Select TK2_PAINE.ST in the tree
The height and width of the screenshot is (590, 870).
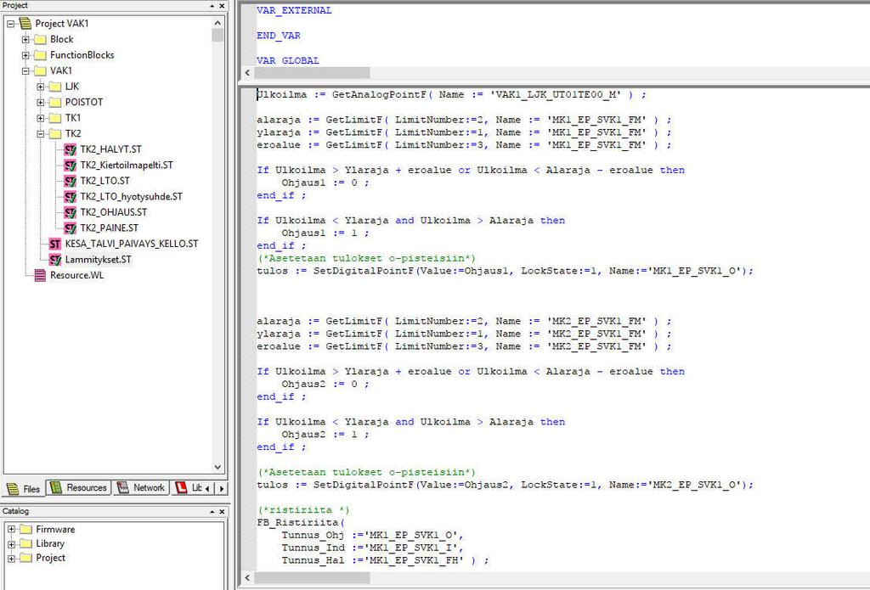(x=110, y=228)
